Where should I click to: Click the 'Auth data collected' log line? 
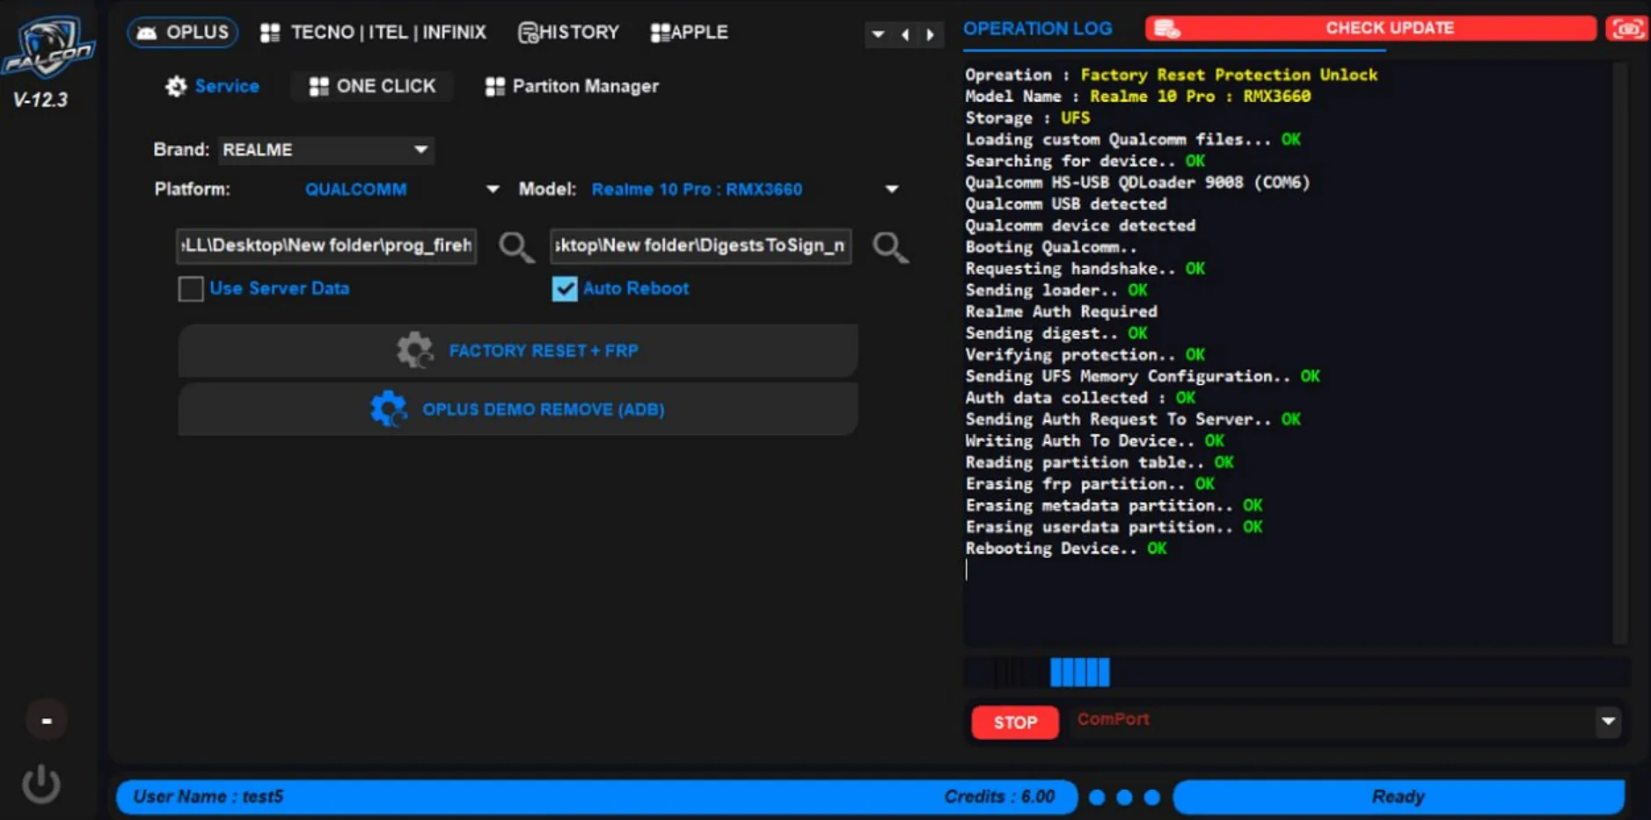1080,398
